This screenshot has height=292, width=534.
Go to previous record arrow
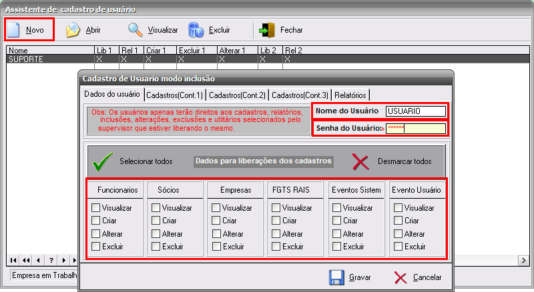pyautogui.click(x=38, y=261)
